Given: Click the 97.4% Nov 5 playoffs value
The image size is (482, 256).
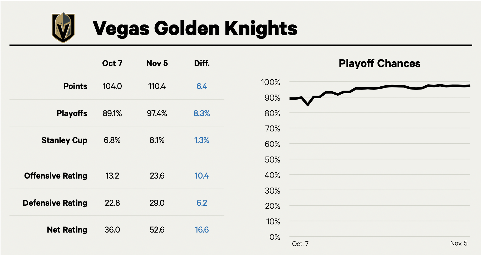Looking at the screenshot, I should [157, 113].
